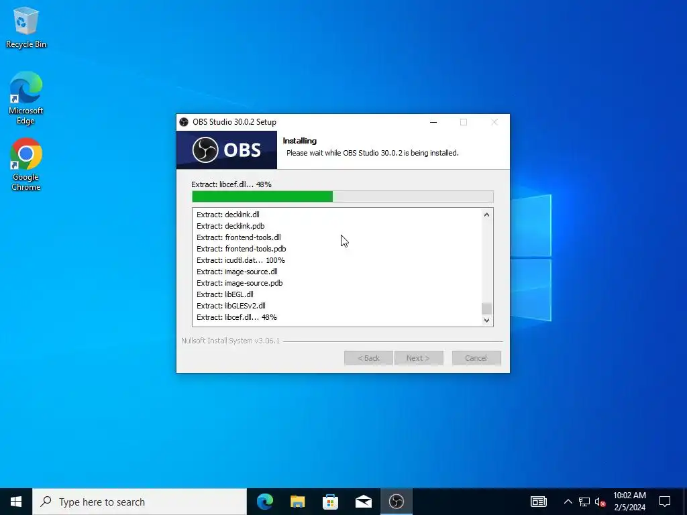Click the extraction log scroll-up arrow
The image size is (687, 515).
pyautogui.click(x=486, y=215)
